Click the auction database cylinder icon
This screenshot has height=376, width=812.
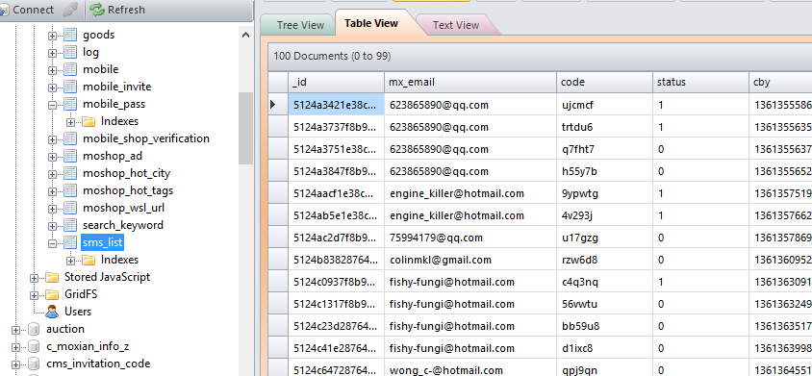[34, 329]
